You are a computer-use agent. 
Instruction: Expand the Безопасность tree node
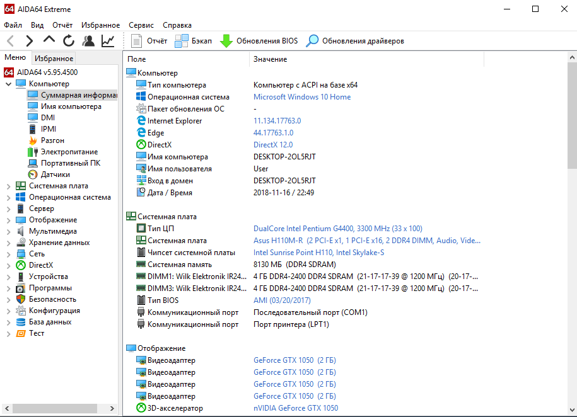pyautogui.click(x=8, y=300)
